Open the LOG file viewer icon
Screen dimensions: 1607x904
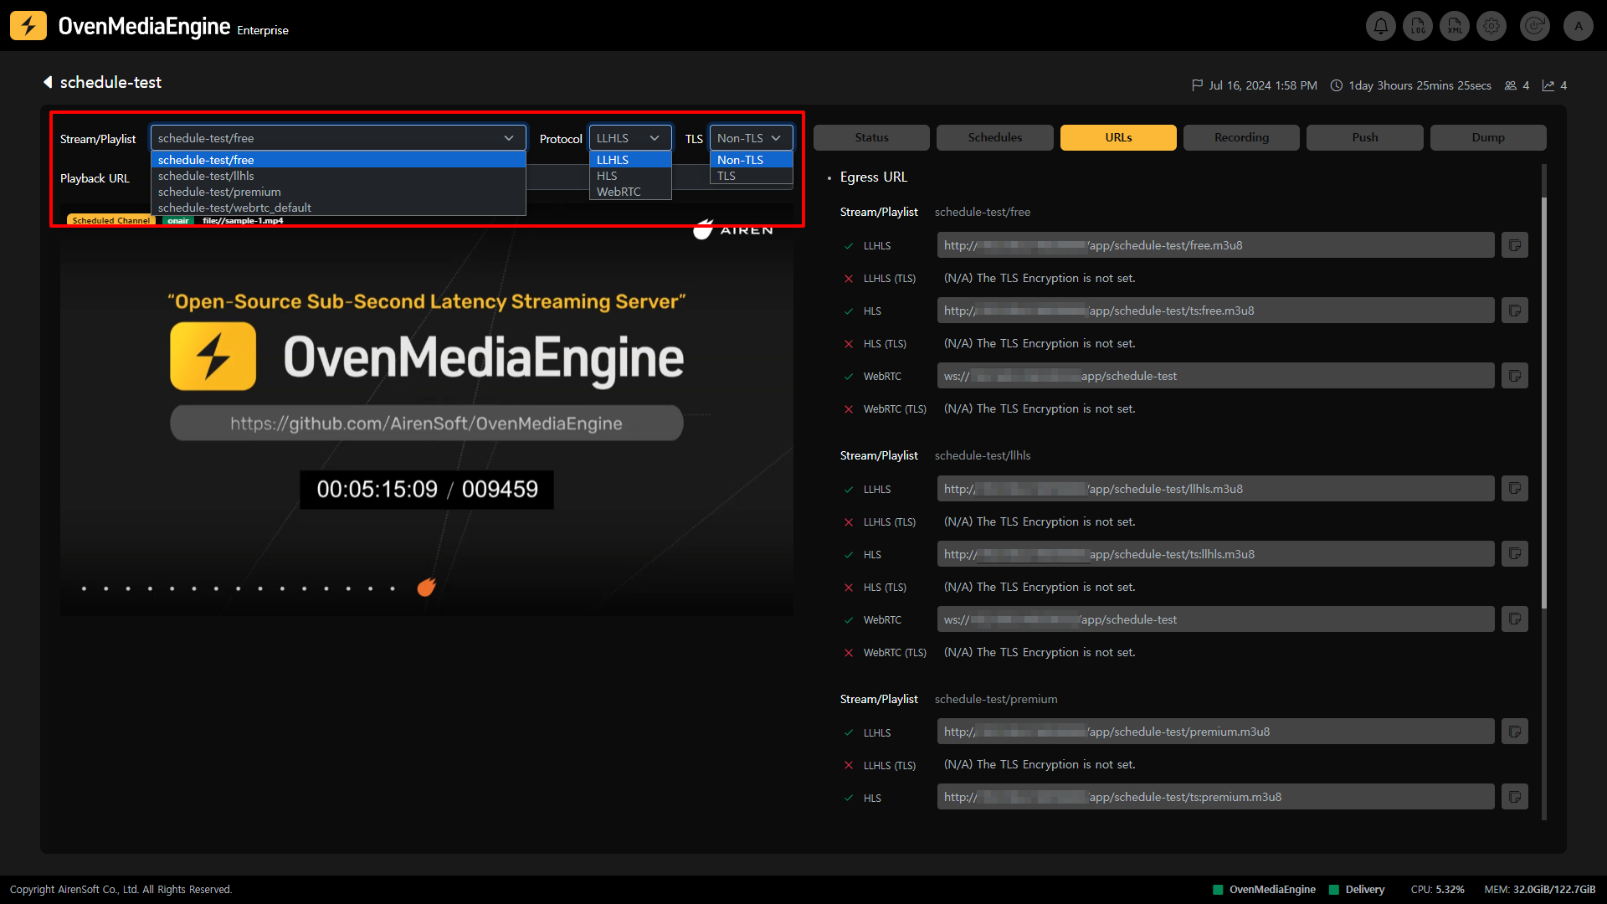1418,26
